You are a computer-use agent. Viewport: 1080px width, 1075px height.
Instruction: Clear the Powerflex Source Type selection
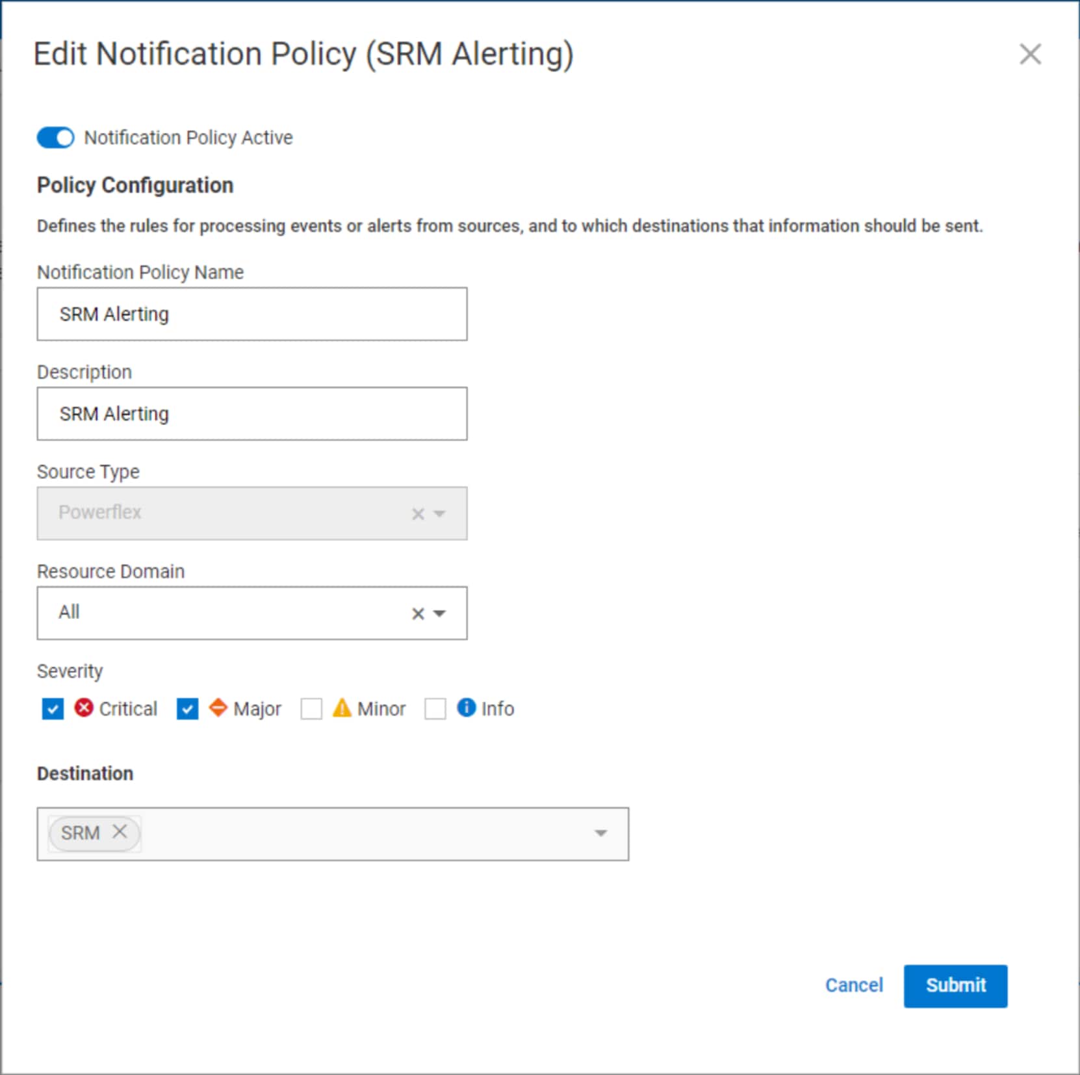[418, 514]
